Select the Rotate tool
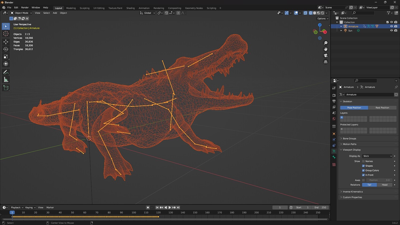The height and width of the screenshot is (225, 400). click(x=6, y=49)
